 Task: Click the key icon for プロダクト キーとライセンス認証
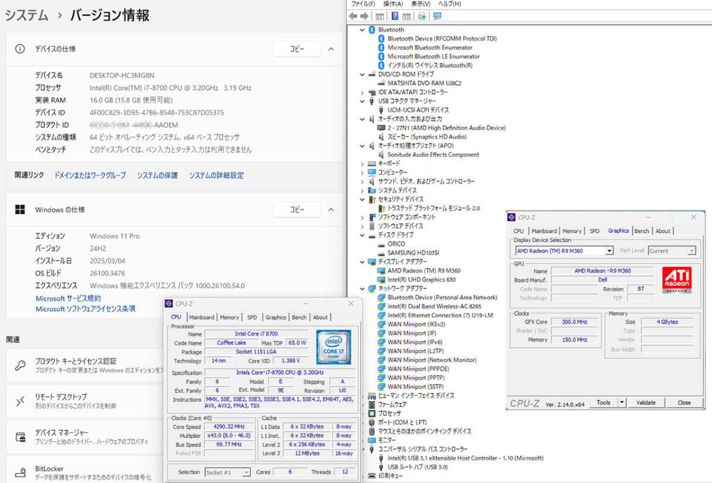point(20,365)
